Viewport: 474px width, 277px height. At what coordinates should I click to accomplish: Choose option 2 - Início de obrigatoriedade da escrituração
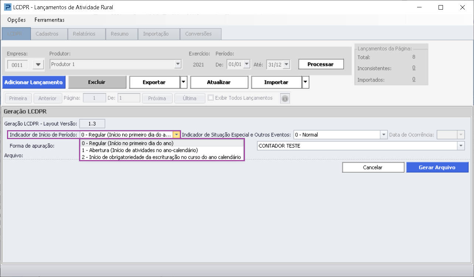pos(162,157)
